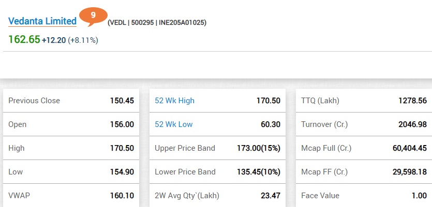Image resolution: width=432 pixels, height=207 pixels.
Task: Select Low value 154.90
Action: click(x=122, y=172)
